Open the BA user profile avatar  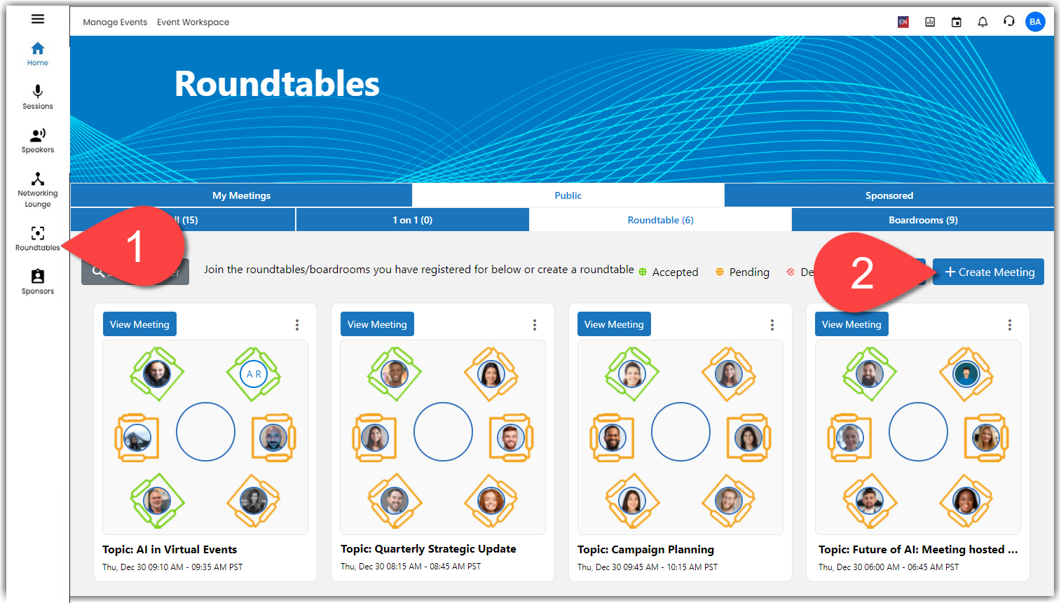click(x=1035, y=22)
